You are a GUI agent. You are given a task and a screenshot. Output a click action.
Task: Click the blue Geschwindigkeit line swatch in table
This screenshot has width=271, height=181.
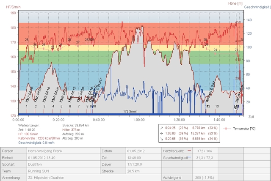[189, 157]
